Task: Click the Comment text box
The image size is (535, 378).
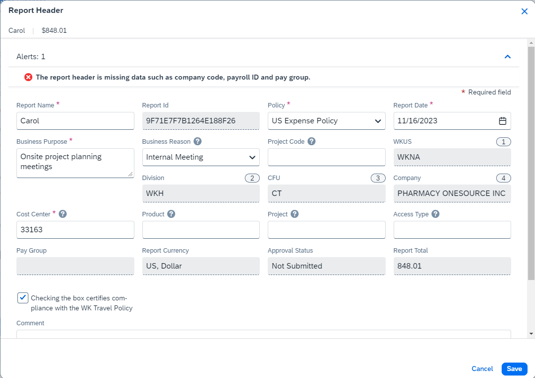Action: tap(263, 334)
